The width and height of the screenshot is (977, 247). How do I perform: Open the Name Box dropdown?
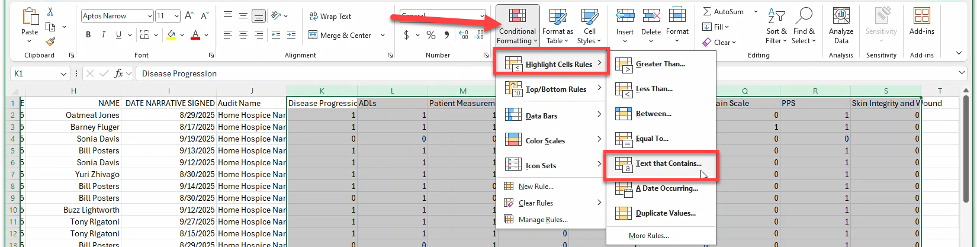[x=63, y=74]
